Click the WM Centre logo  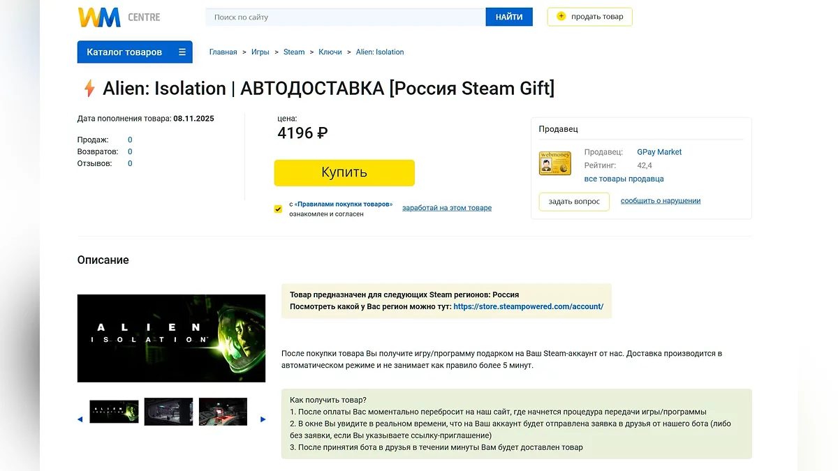coord(119,17)
